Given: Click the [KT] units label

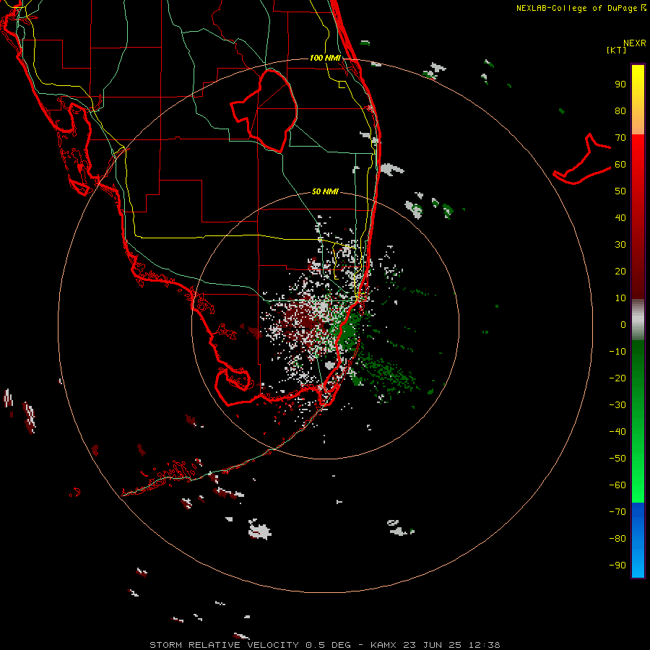Looking at the screenshot, I should pos(617,50).
